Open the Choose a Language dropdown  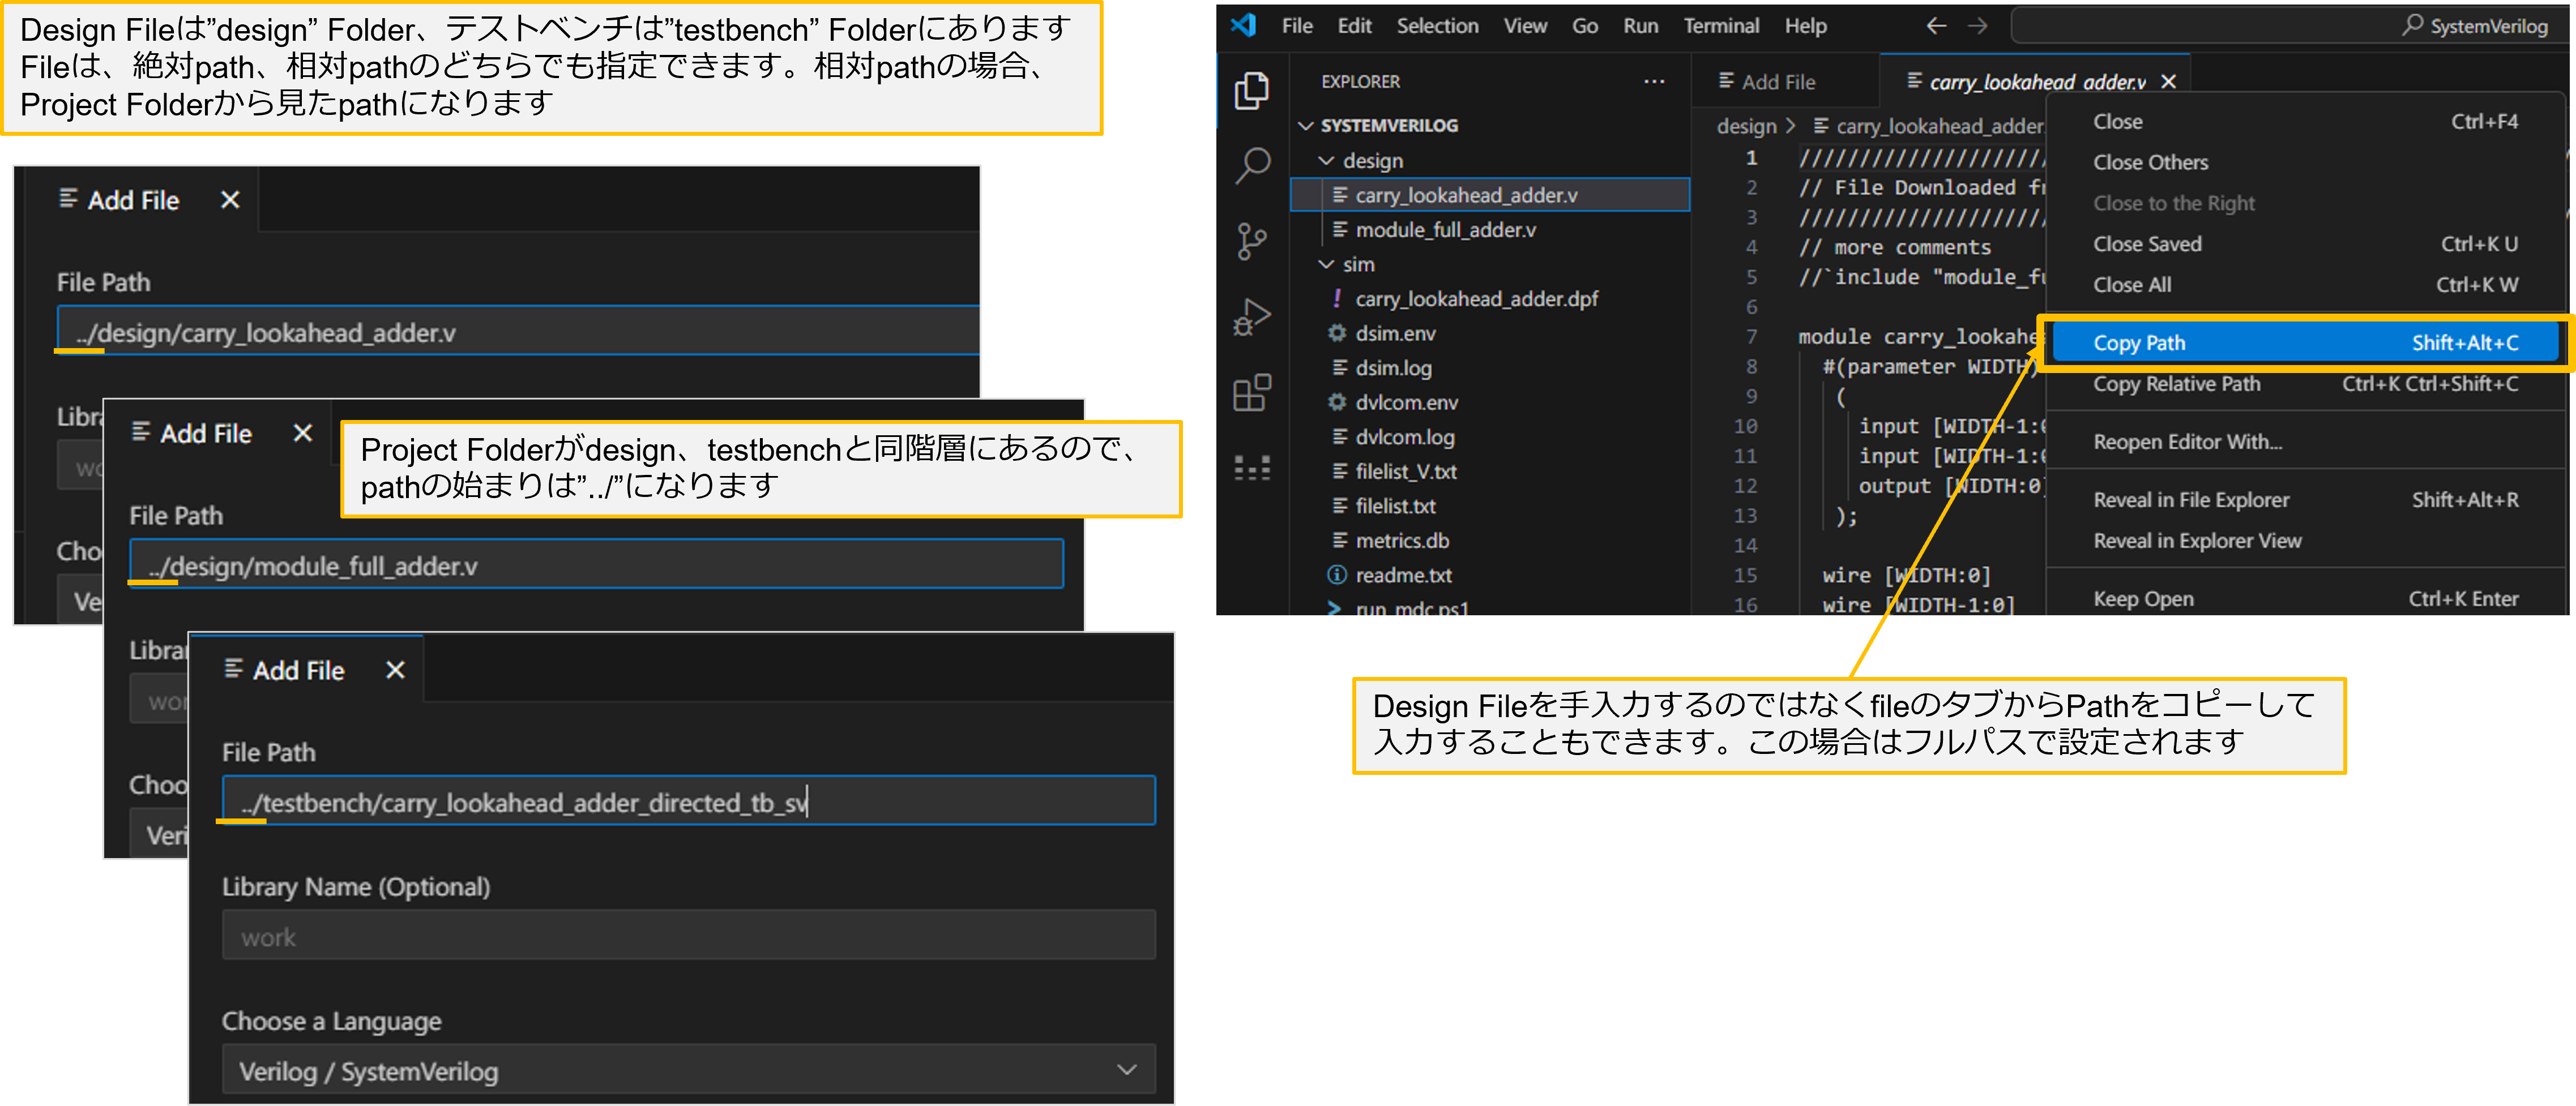click(x=688, y=1070)
